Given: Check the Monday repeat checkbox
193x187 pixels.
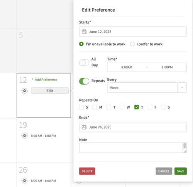Looking at the screenshot, I should 95,107.
